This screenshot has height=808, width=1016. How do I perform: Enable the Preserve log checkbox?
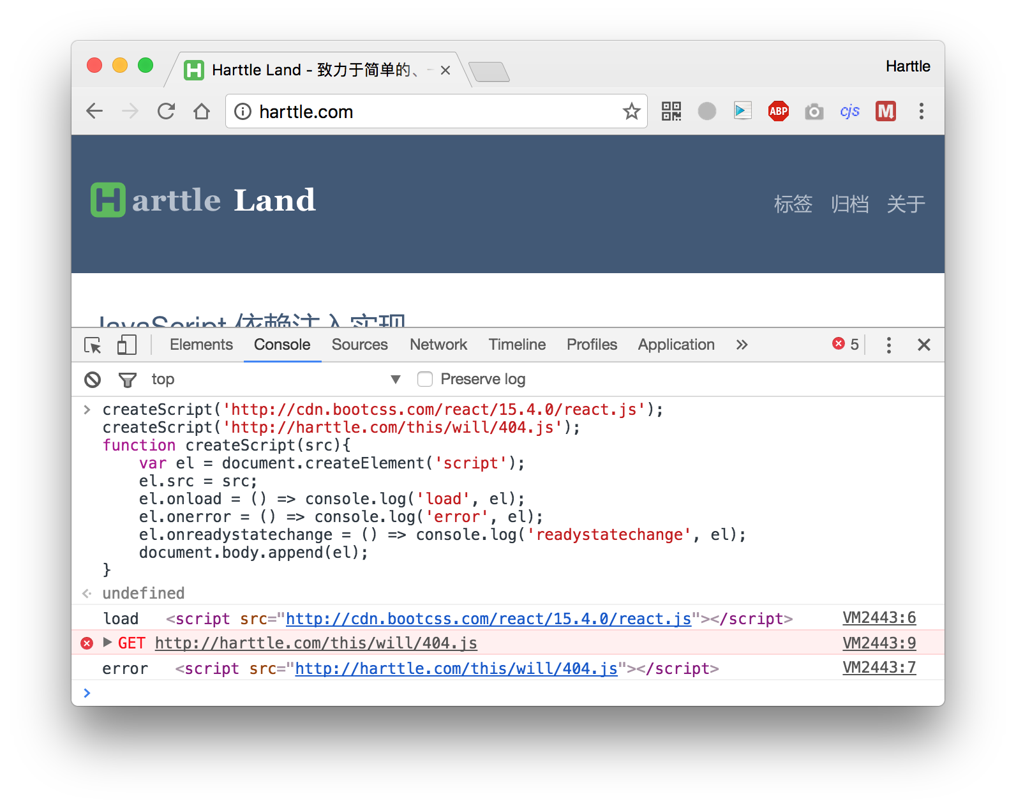pyautogui.click(x=425, y=379)
